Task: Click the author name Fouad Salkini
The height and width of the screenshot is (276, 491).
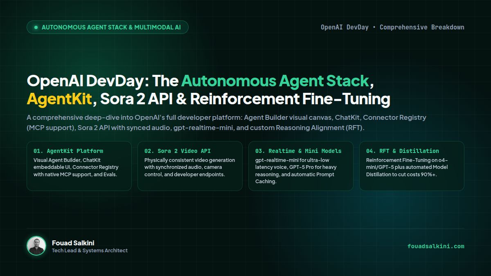Action: (73, 243)
